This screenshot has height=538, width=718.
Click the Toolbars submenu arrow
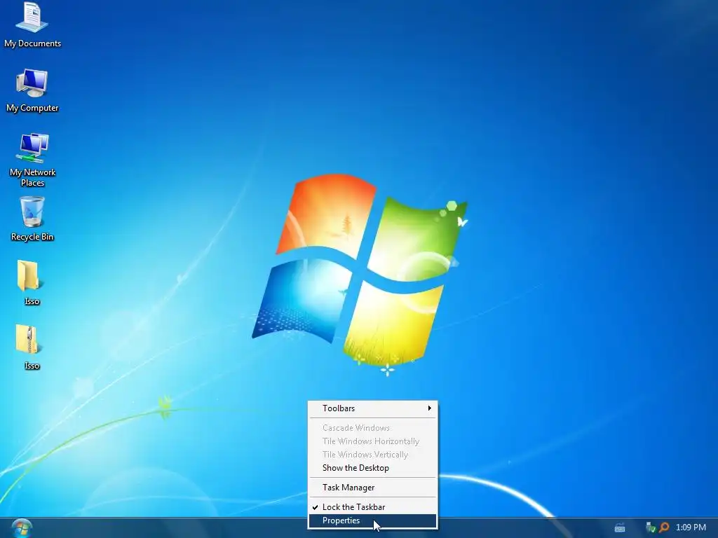pyautogui.click(x=430, y=408)
